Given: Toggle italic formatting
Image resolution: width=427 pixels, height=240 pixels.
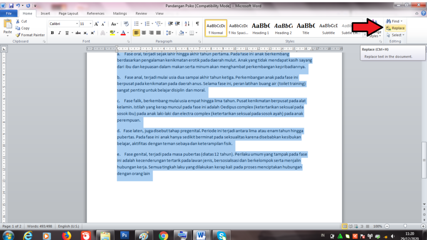Looking at the screenshot, I should tap(59, 33).
